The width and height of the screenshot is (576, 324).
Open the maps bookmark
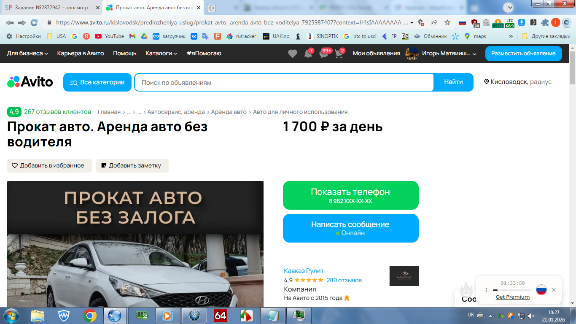coord(475,36)
